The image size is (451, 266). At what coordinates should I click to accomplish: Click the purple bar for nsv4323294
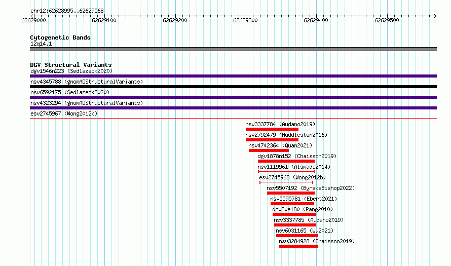coord(233,108)
